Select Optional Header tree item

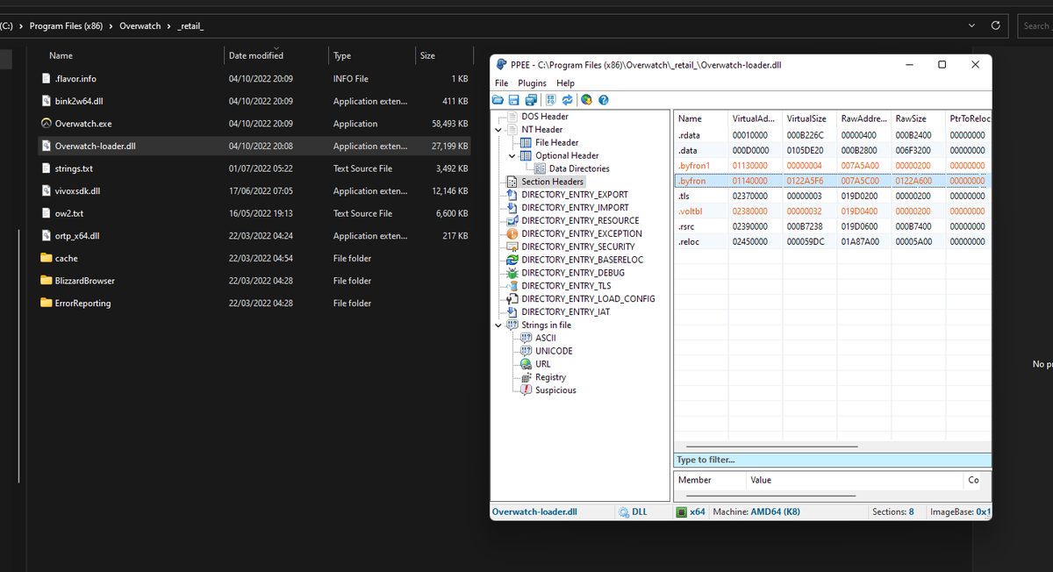[567, 156]
